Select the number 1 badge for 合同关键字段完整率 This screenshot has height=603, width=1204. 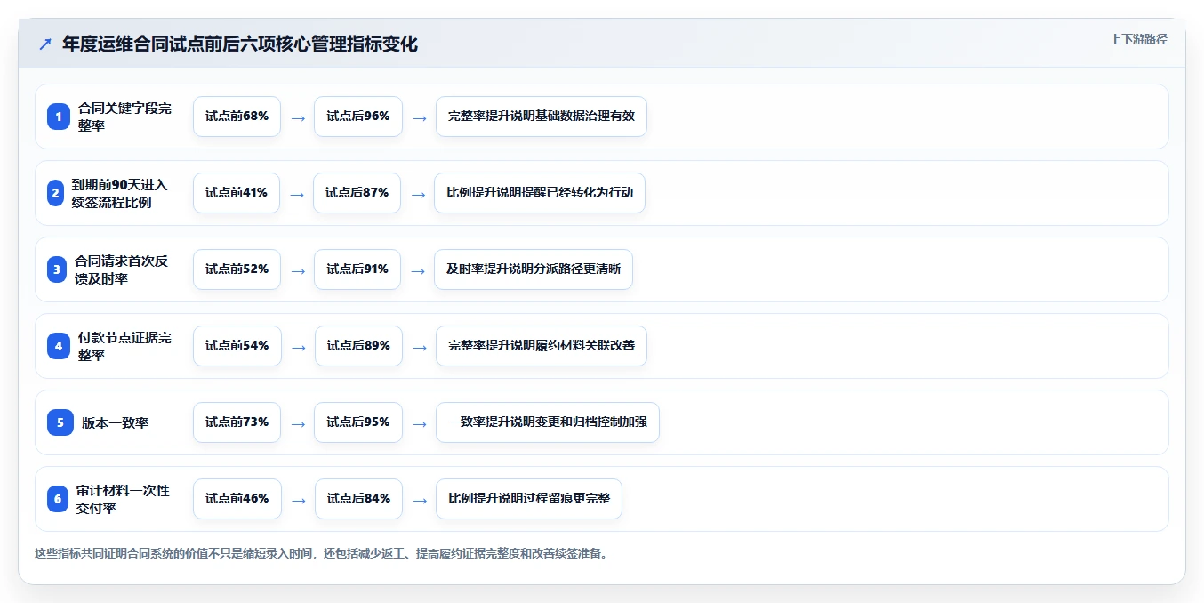59,117
